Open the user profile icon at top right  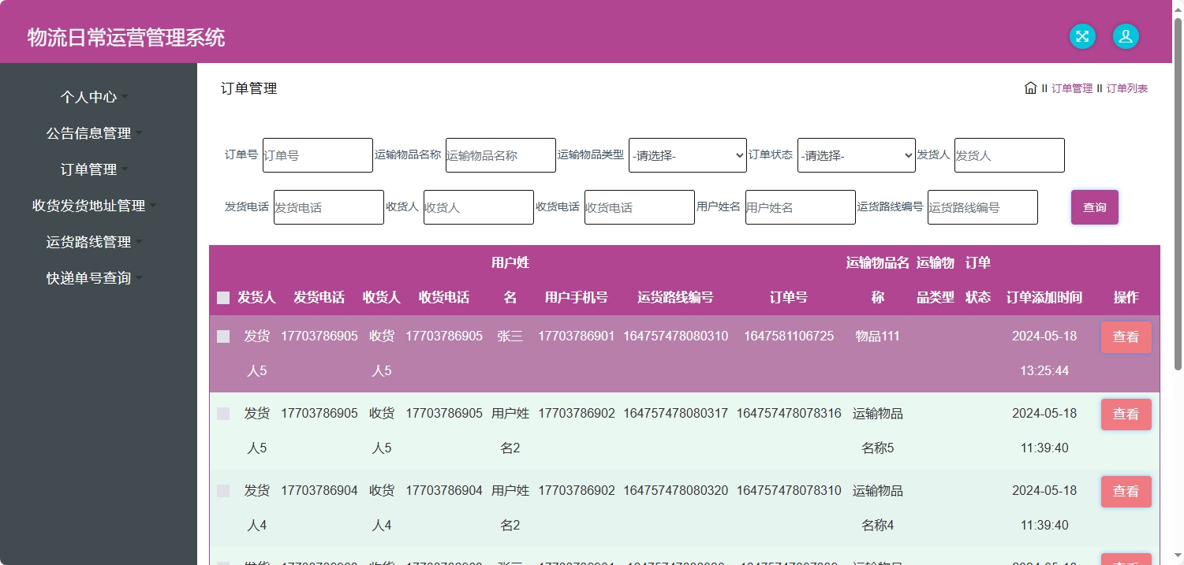(x=1126, y=36)
